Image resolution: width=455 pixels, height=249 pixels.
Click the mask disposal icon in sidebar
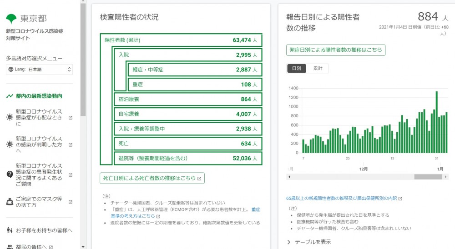click(10, 202)
